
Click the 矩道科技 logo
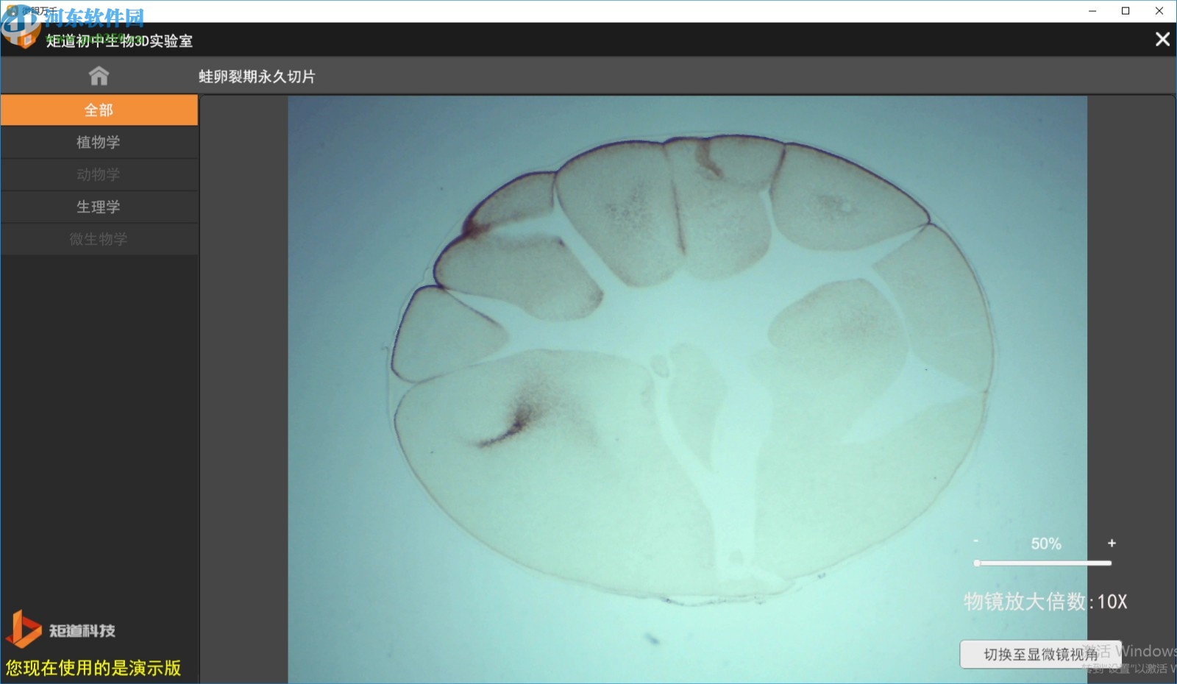(60, 630)
